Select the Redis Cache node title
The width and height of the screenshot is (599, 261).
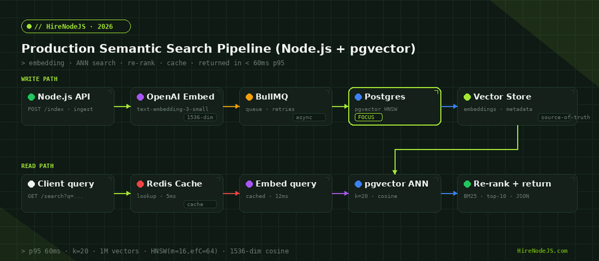pos(174,184)
